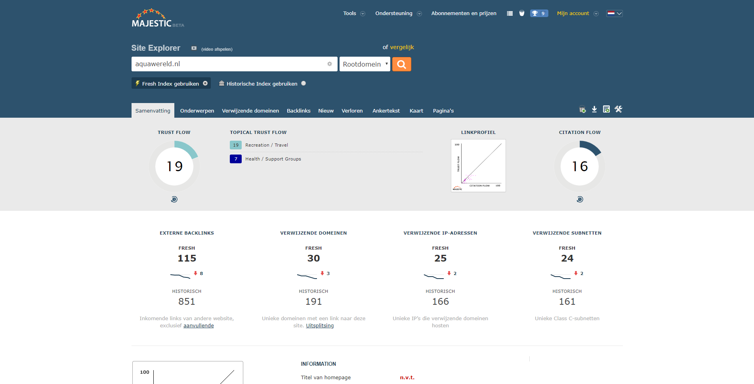
Task: Click the video afspelen link
Action: [x=217, y=49]
